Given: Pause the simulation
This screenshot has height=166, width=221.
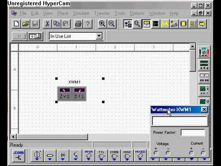Looking at the screenshot, I should pyautogui.click(x=19, y=36).
